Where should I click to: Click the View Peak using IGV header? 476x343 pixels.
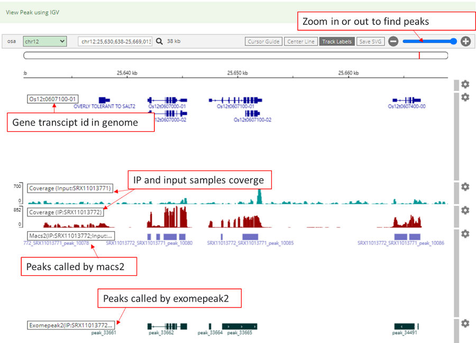tap(33, 12)
